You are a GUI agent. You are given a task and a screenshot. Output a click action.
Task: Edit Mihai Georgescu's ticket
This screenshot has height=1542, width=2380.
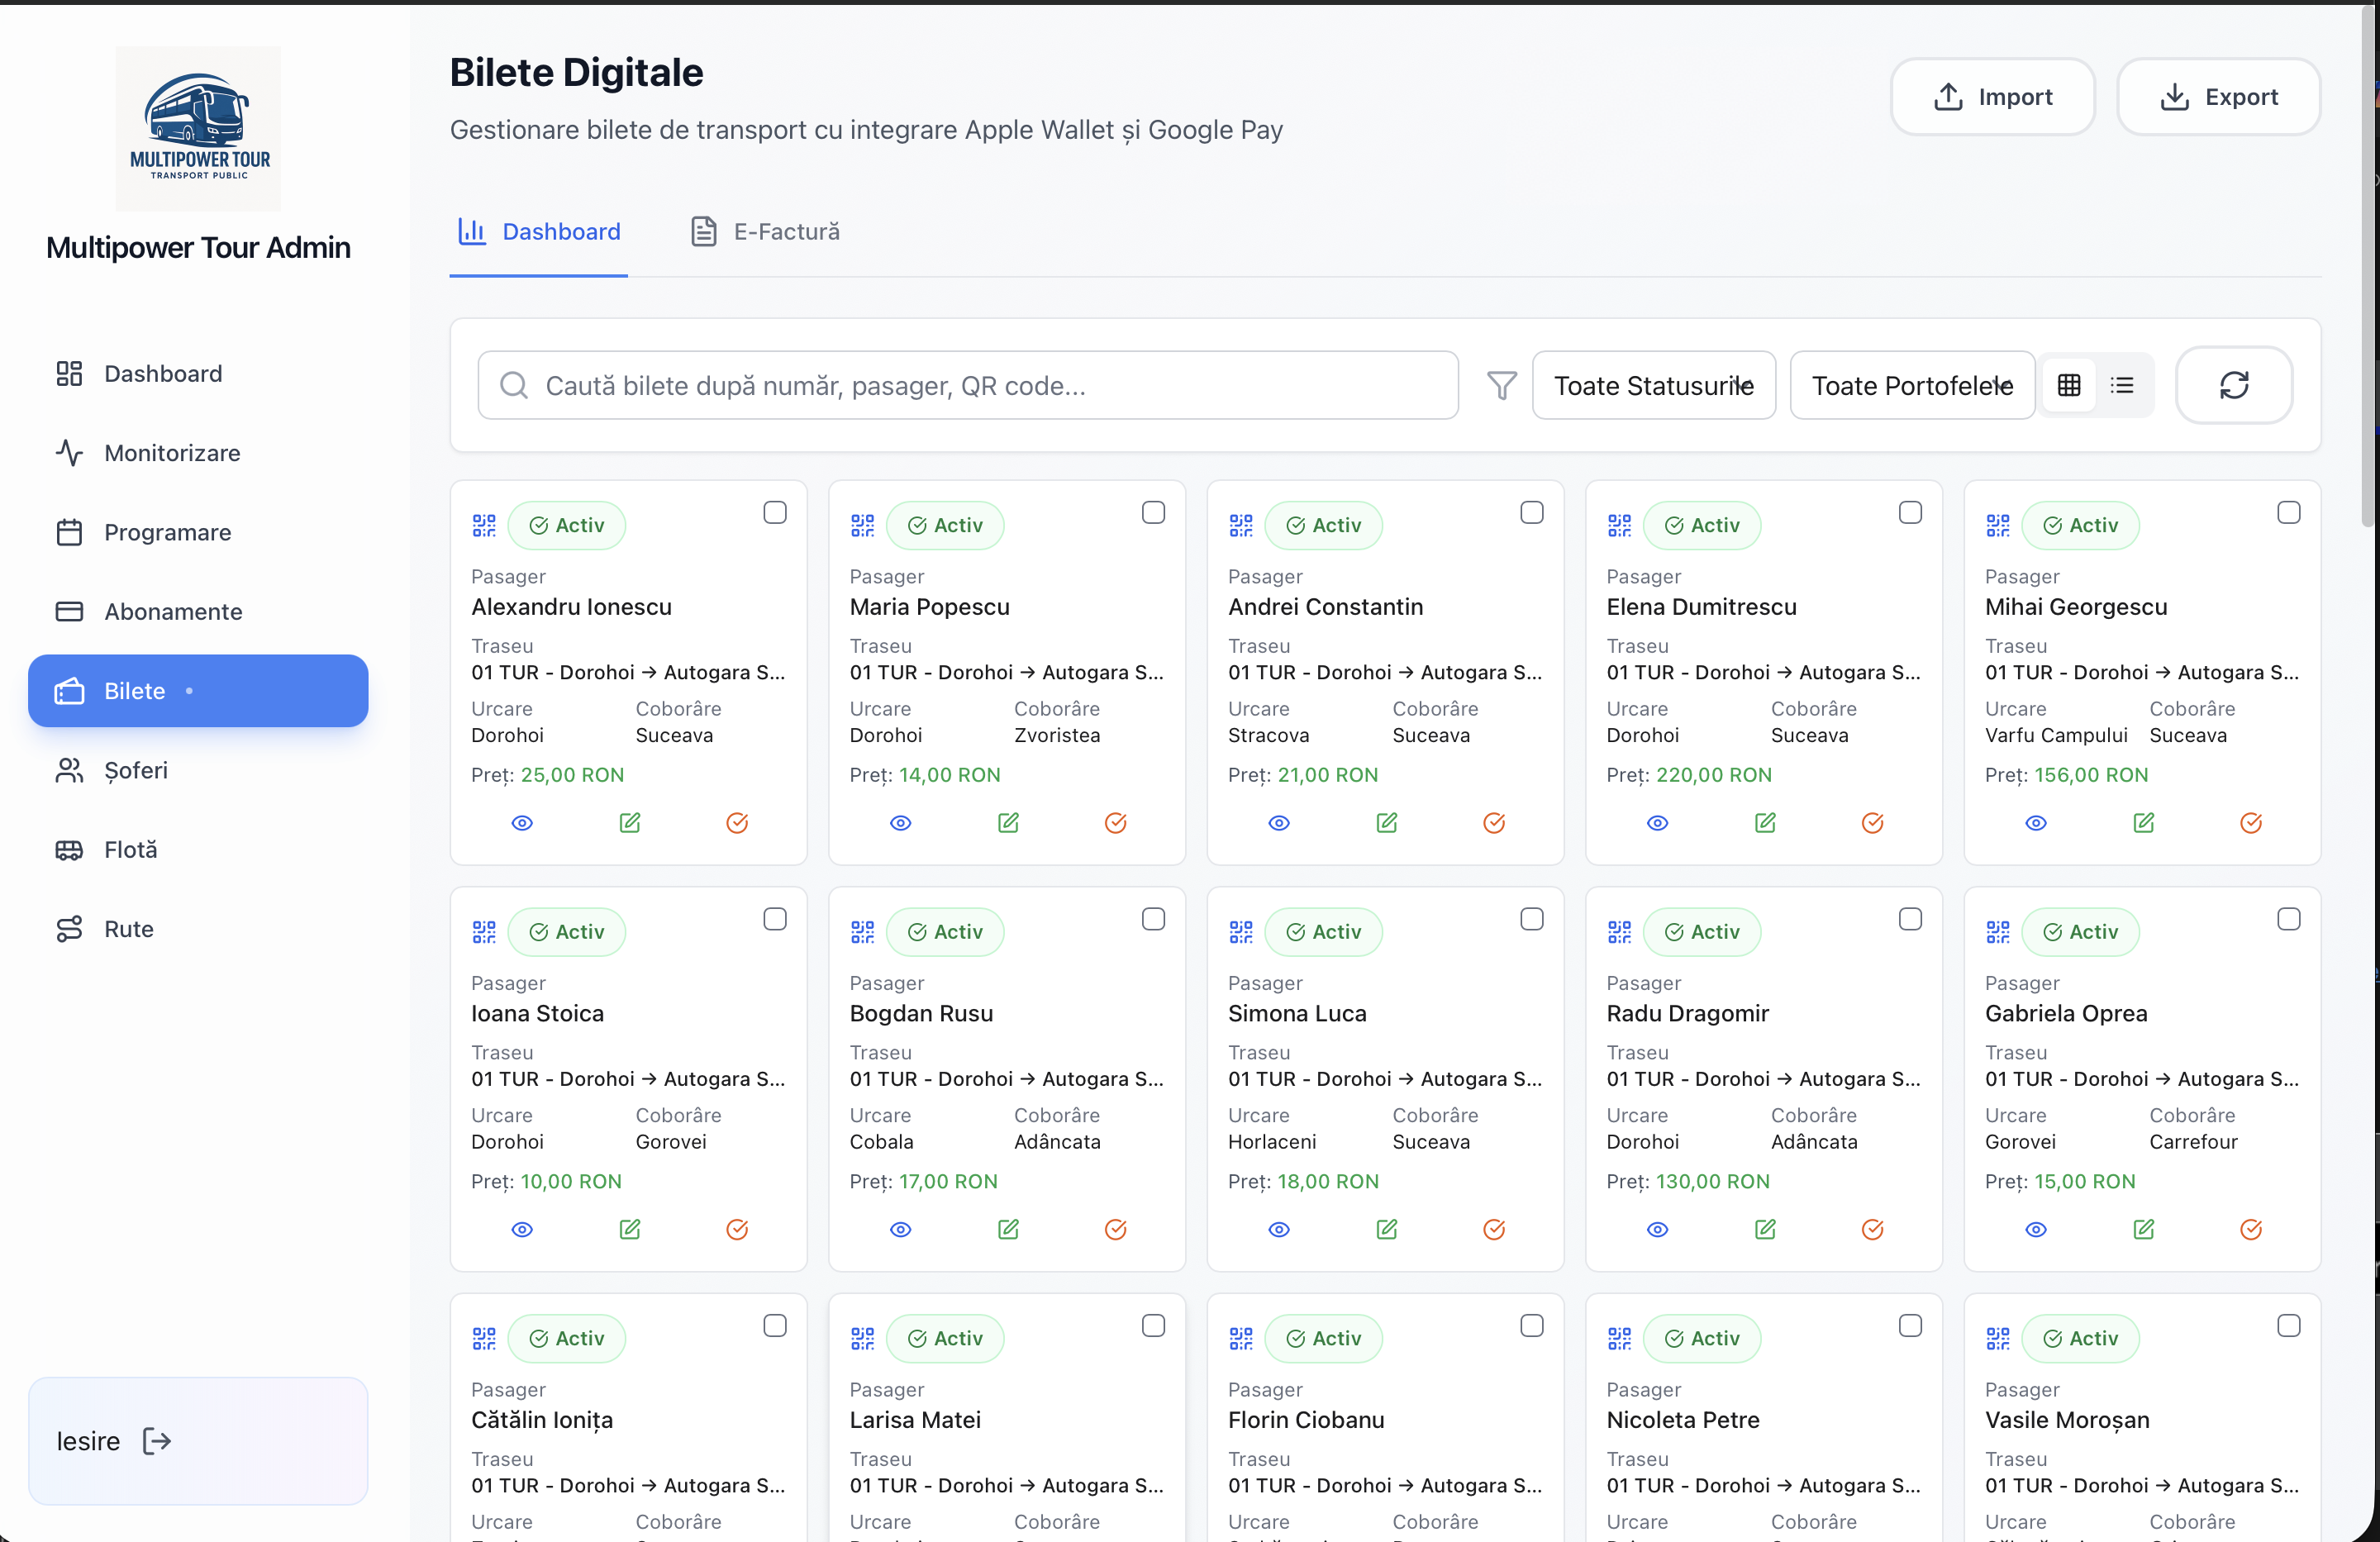click(x=2144, y=823)
